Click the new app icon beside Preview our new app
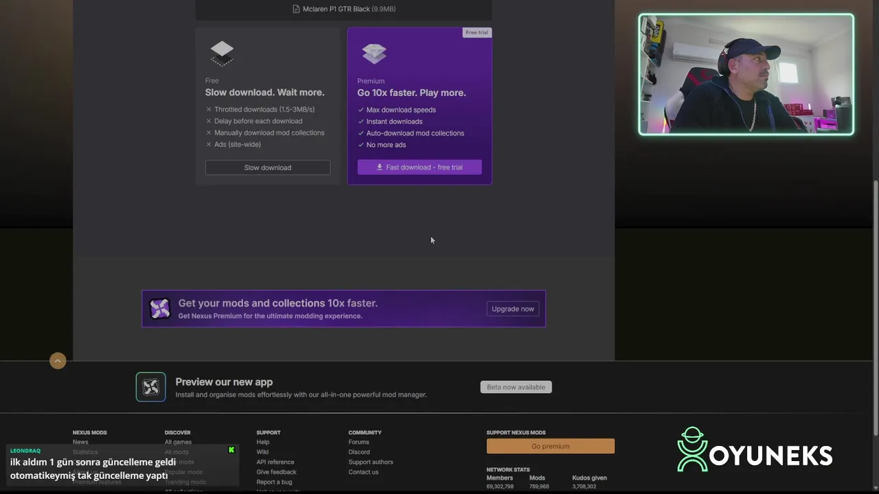 150,387
